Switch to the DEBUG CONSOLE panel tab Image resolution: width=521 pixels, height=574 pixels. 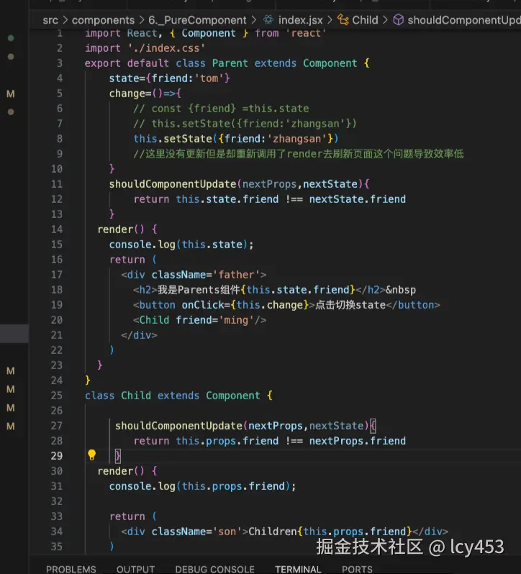coord(214,569)
